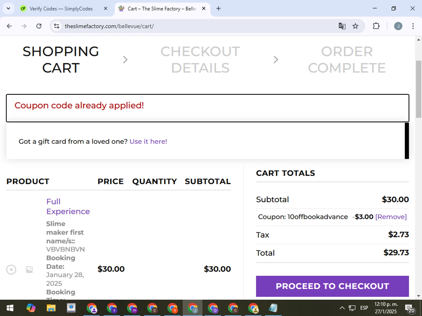Viewport: 422px width, 316px height.
Task: Open the Chrome window with 's' badge
Action: click(x=112, y=308)
